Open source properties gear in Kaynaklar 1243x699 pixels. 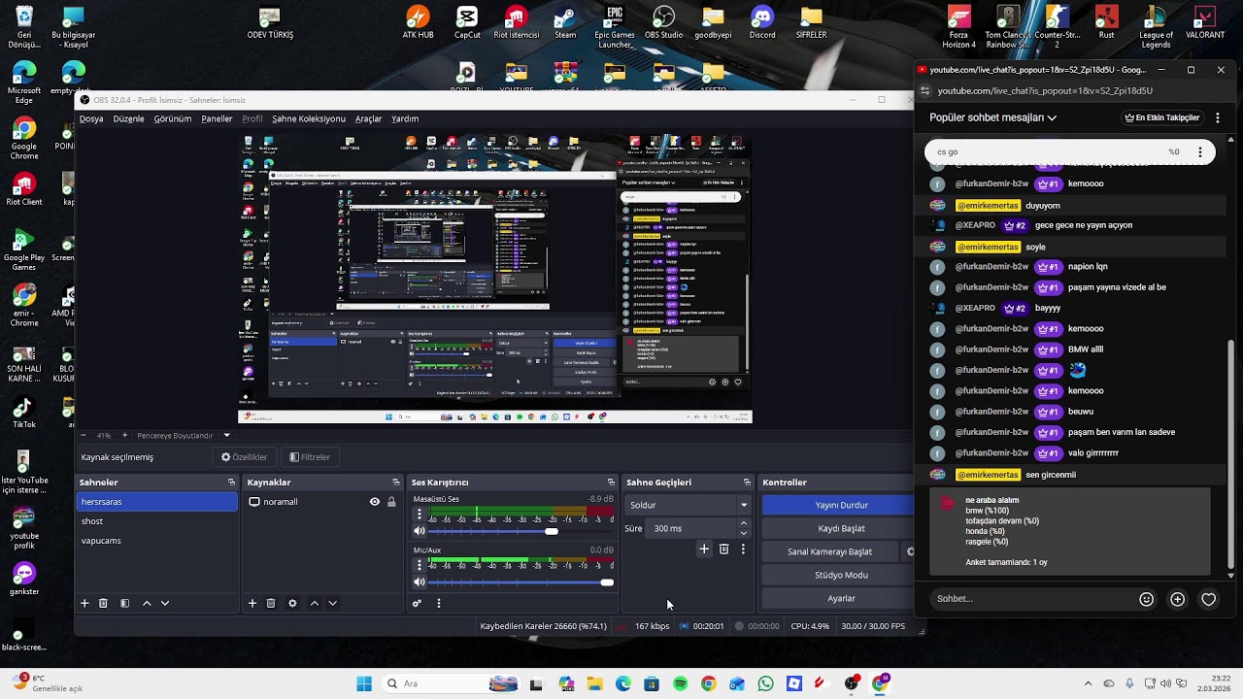[292, 603]
